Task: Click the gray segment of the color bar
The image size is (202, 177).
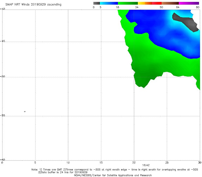Action: coord(96,3)
